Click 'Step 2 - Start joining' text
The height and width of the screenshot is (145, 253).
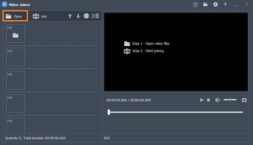click(x=148, y=51)
